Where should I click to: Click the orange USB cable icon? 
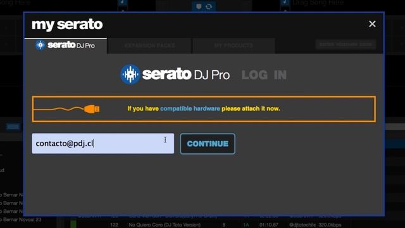tap(66, 109)
